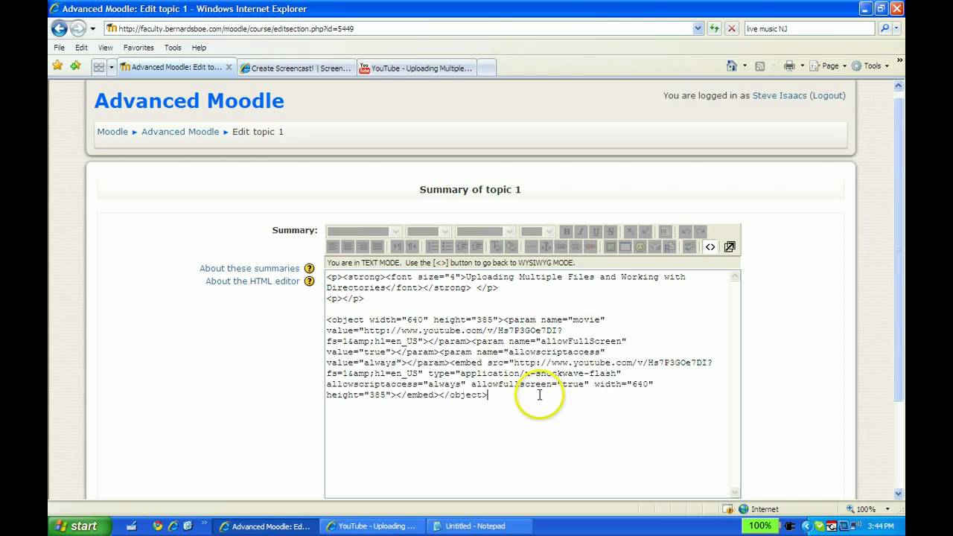Open the Favorites Center star icon
This screenshot has height=536, width=953.
pyautogui.click(x=57, y=66)
